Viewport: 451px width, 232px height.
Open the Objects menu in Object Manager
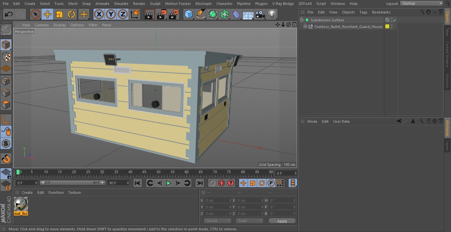348,12
